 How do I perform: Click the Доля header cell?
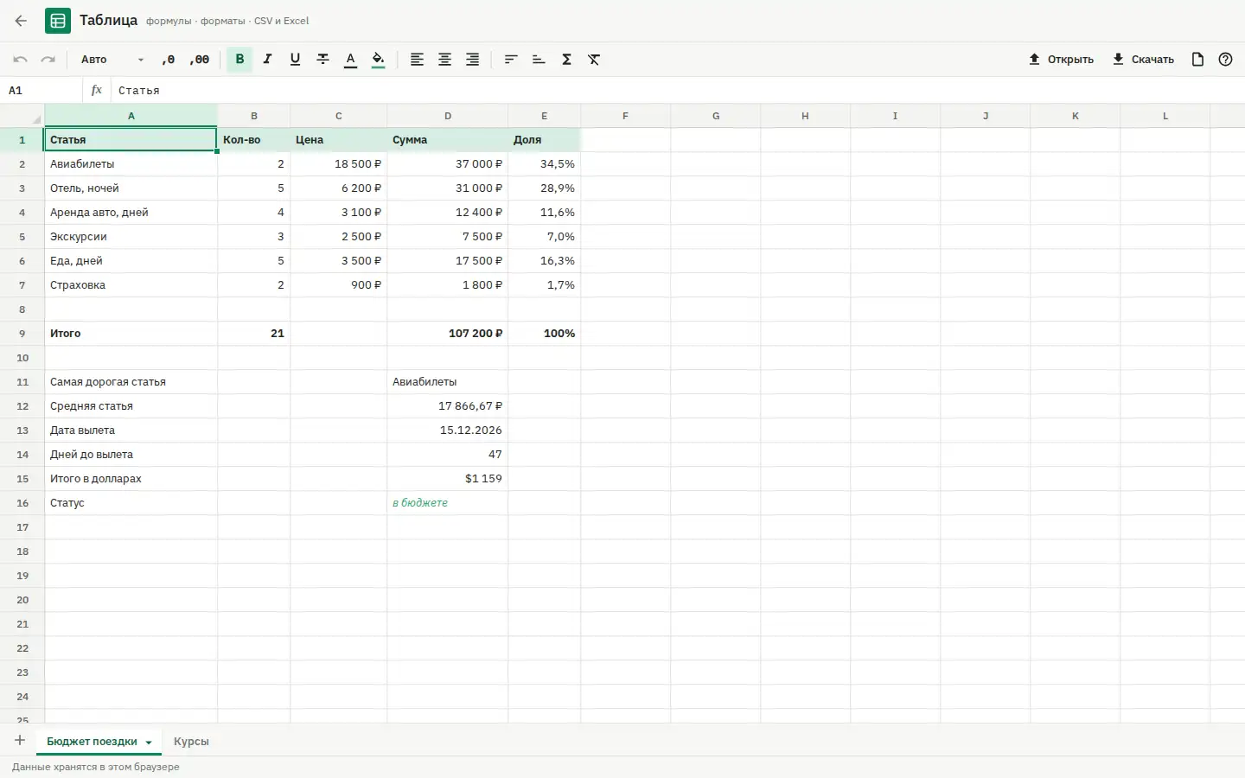tap(545, 140)
